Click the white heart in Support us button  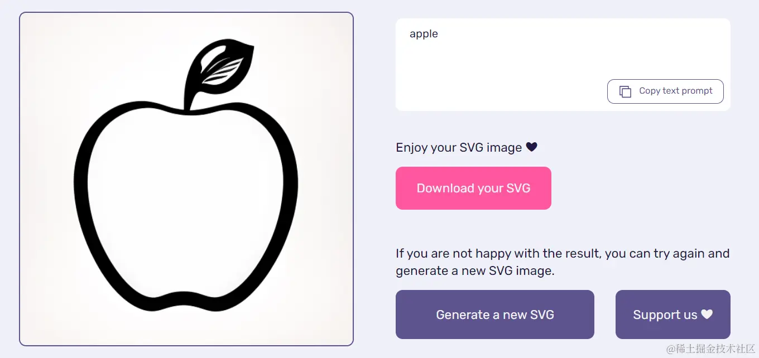pyautogui.click(x=707, y=315)
